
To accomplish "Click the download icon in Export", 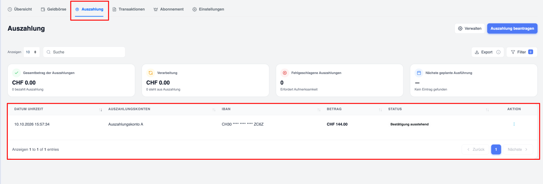I will 477,52.
